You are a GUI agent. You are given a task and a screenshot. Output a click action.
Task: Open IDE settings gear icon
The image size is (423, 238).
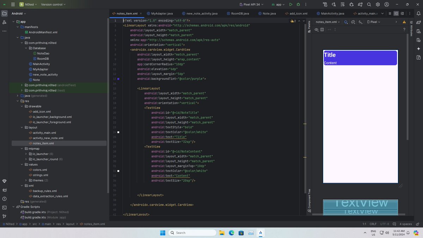pos(378,5)
